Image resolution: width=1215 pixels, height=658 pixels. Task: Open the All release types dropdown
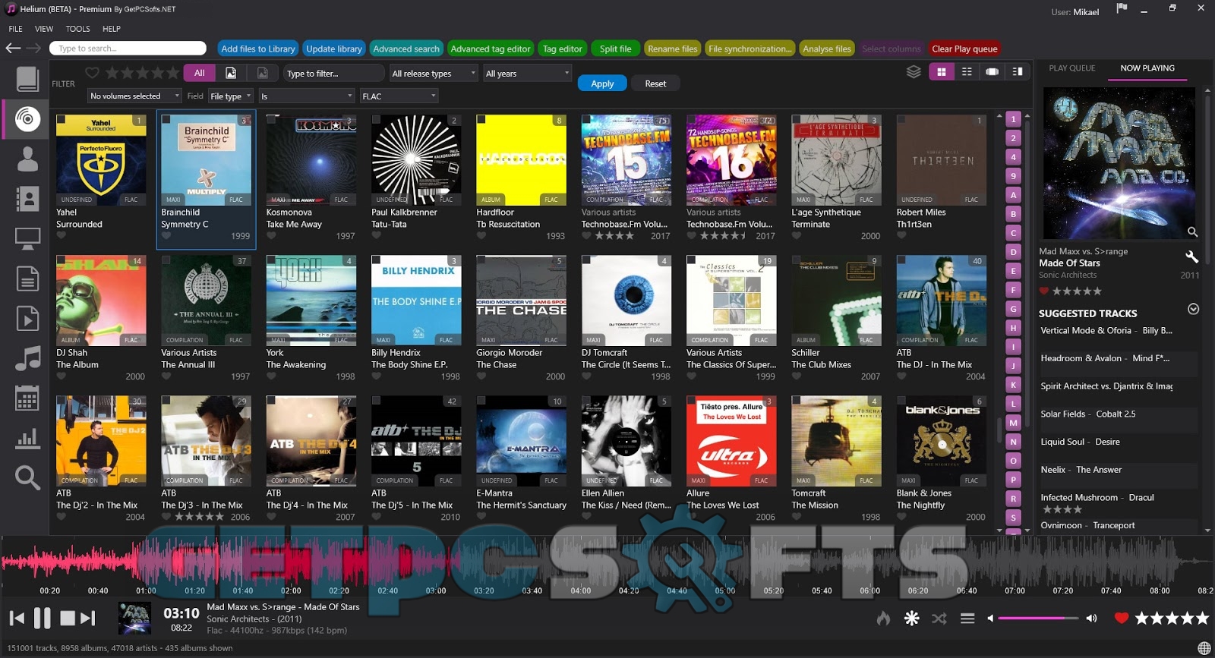point(434,74)
